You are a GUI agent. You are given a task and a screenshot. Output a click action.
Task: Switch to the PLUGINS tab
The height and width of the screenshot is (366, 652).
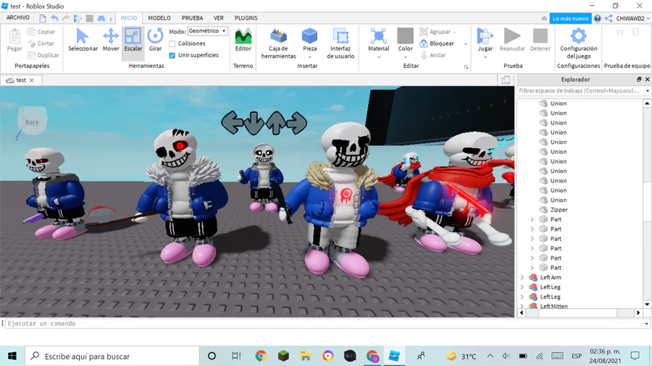point(246,18)
